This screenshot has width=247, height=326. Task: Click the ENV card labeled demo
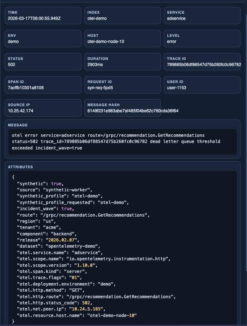43,39
